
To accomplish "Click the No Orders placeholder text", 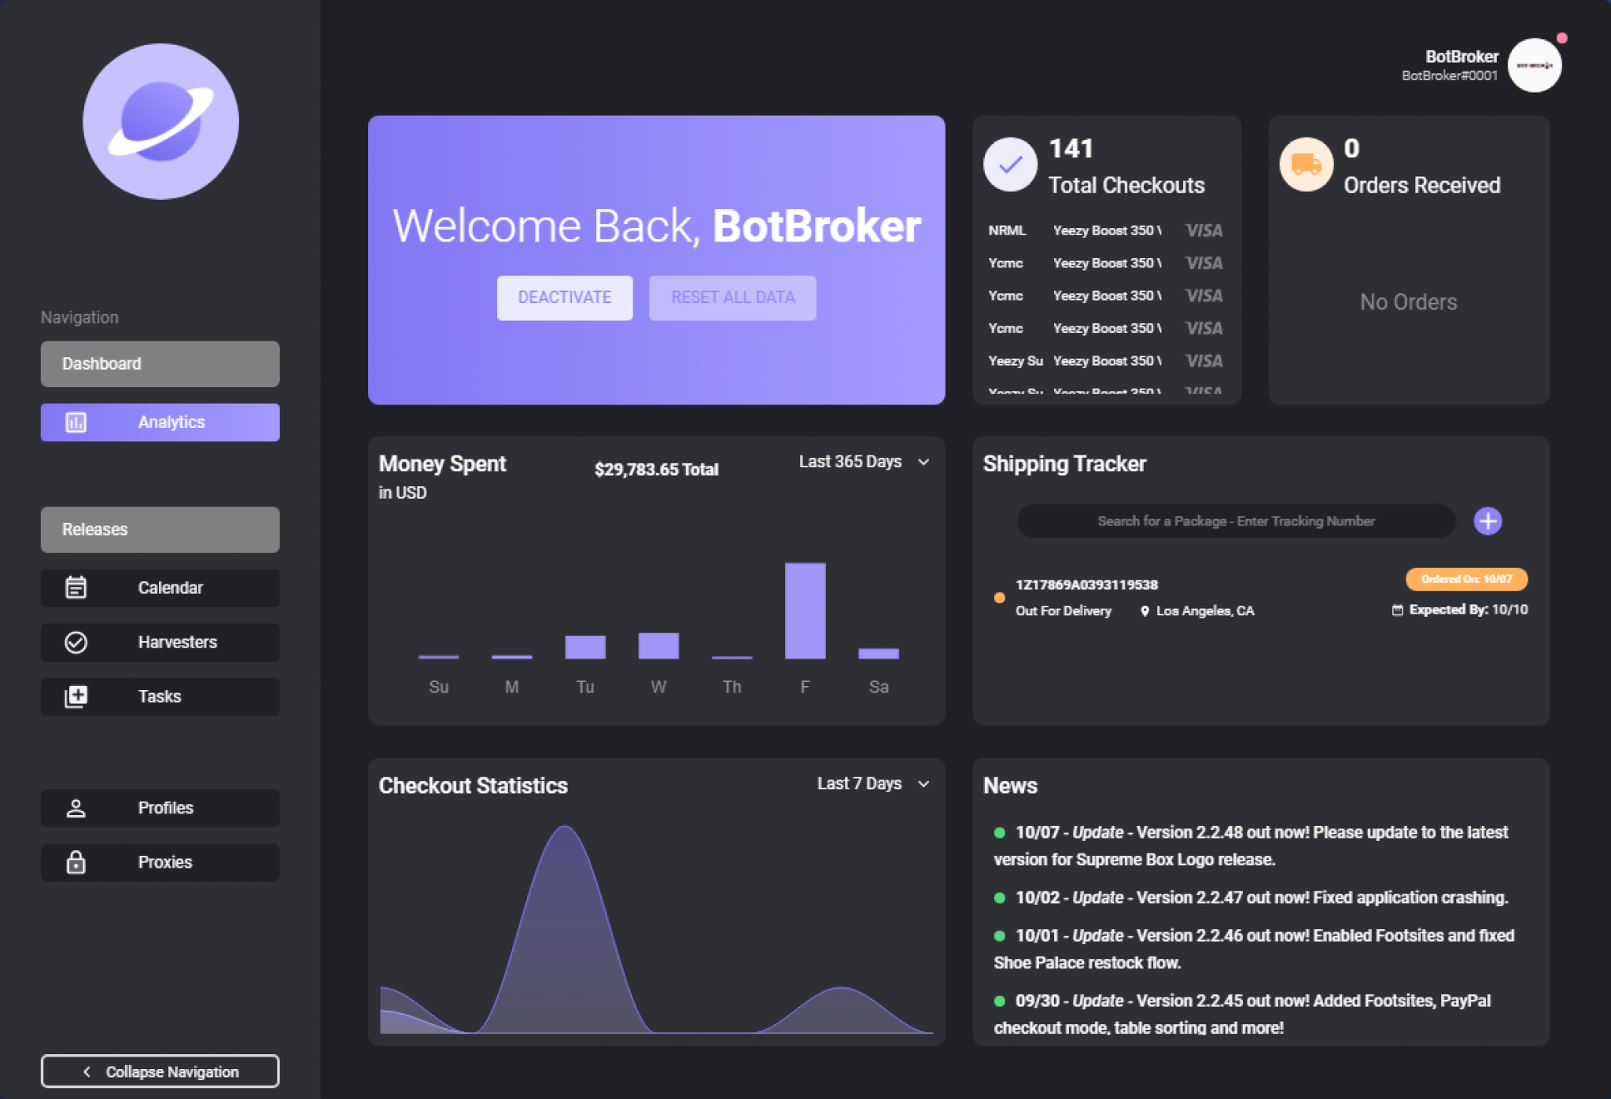I will click(x=1408, y=302).
